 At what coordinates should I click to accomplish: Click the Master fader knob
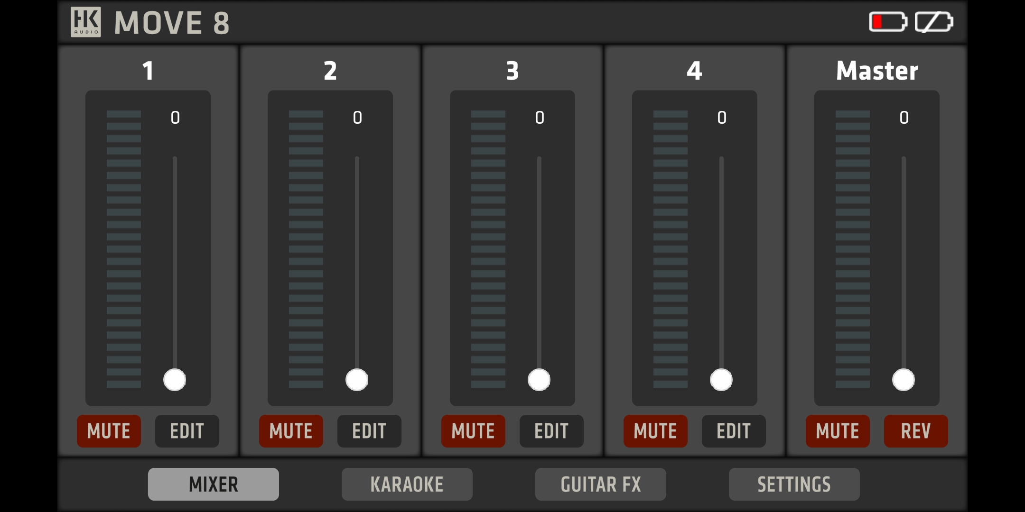tap(904, 380)
